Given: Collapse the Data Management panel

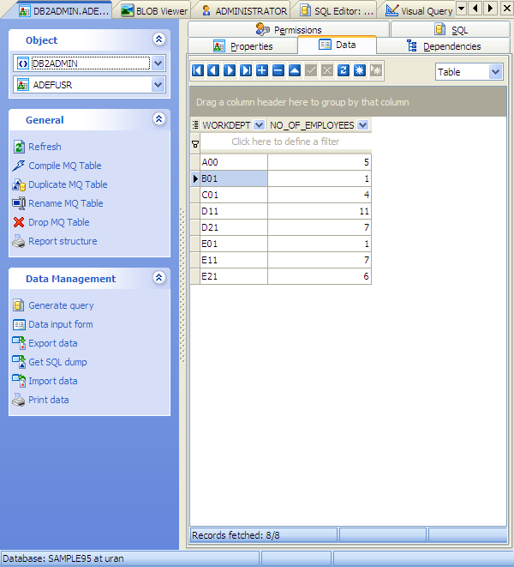Looking at the screenshot, I should click(159, 277).
